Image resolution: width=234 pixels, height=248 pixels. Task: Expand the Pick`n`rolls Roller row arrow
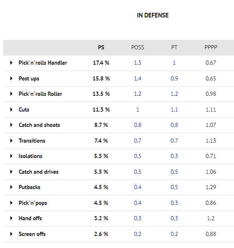pos(11,94)
